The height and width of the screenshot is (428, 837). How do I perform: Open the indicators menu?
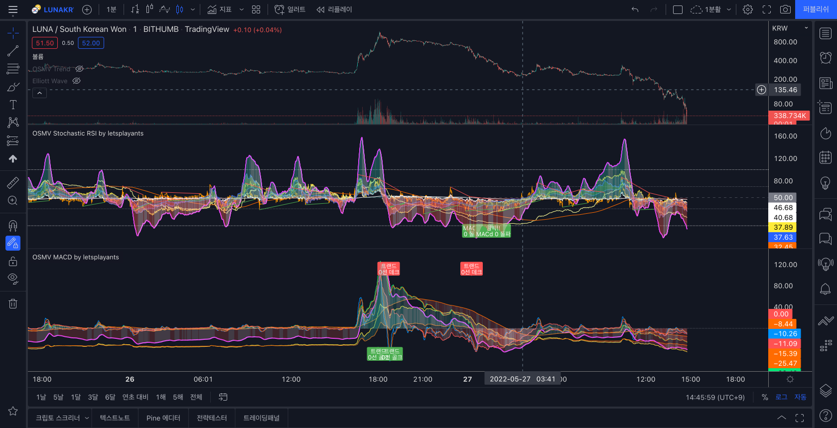[x=220, y=9]
